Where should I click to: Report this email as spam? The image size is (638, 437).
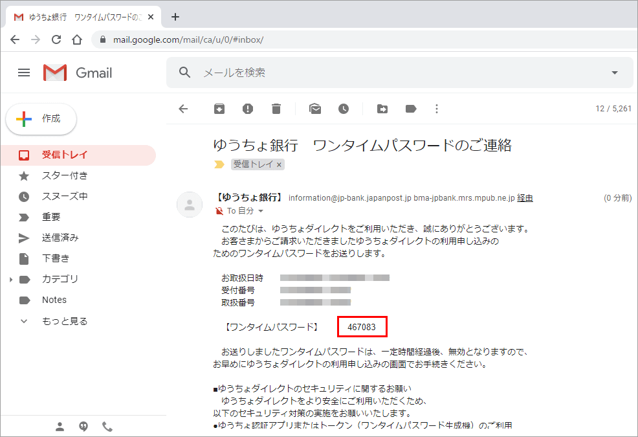[247, 109]
